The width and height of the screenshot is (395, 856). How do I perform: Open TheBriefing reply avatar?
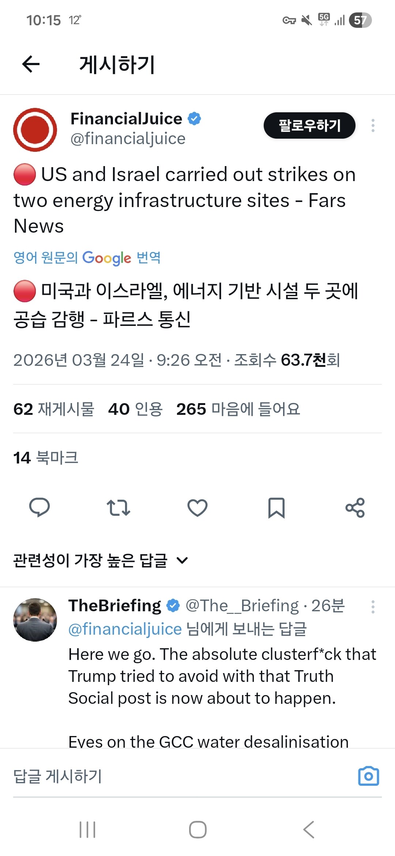(35, 620)
